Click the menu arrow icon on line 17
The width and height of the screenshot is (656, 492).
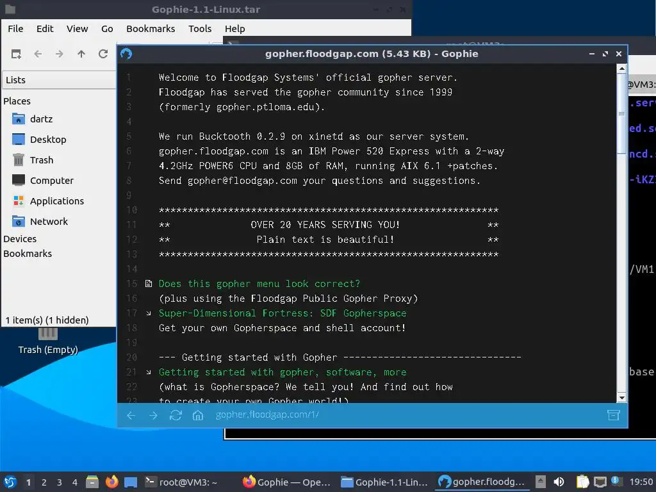pyautogui.click(x=149, y=313)
